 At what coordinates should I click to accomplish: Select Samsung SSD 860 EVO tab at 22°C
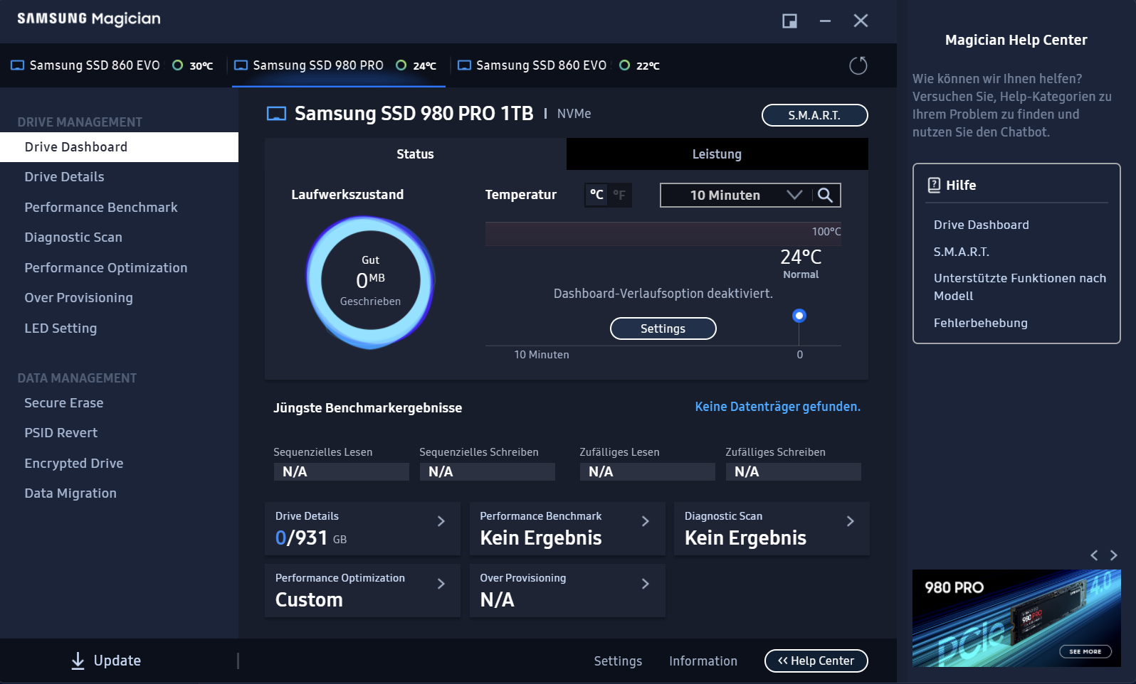coord(559,65)
